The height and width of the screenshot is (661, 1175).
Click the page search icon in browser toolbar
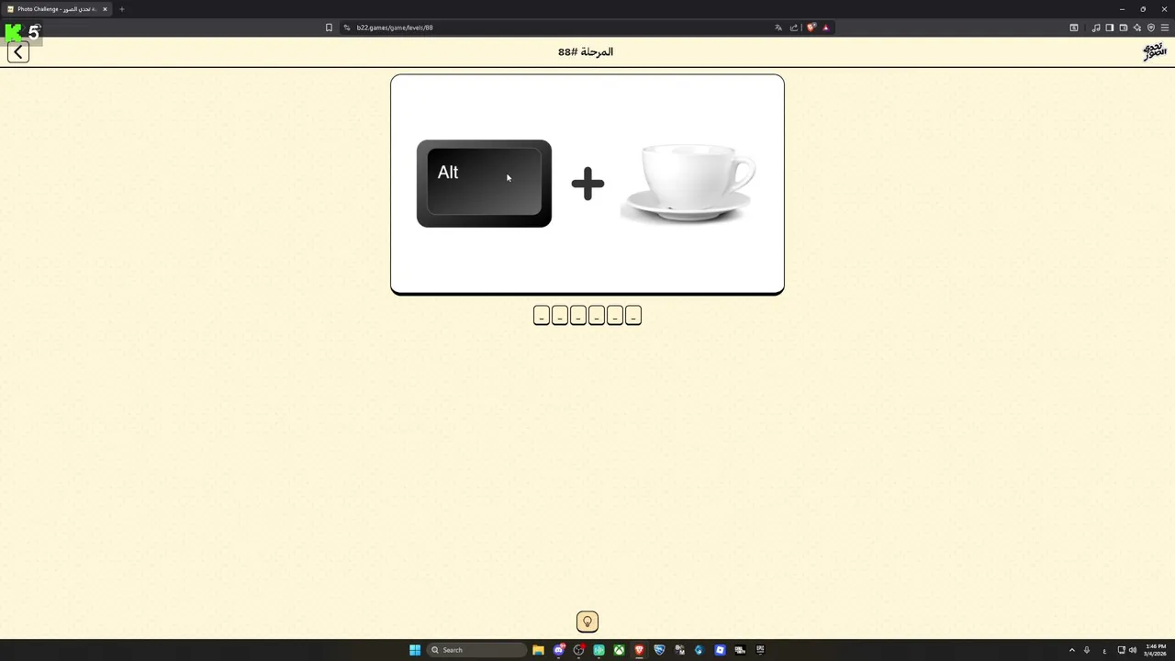pos(1074,28)
